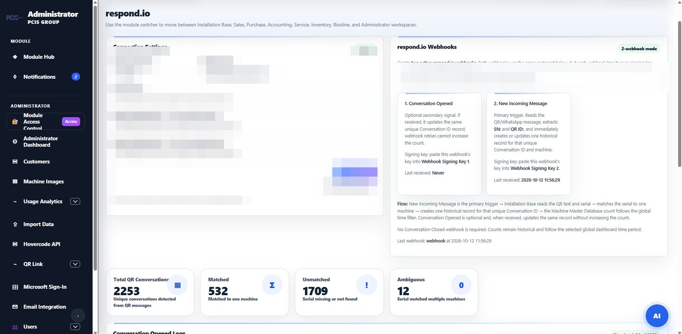This screenshot has width=682, height=334.
Task: Click the Email Integration envelope icon
Action: (x=15, y=307)
